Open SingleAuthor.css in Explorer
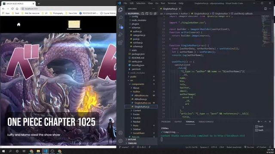This screenshot has height=154, width=275. click(142, 103)
